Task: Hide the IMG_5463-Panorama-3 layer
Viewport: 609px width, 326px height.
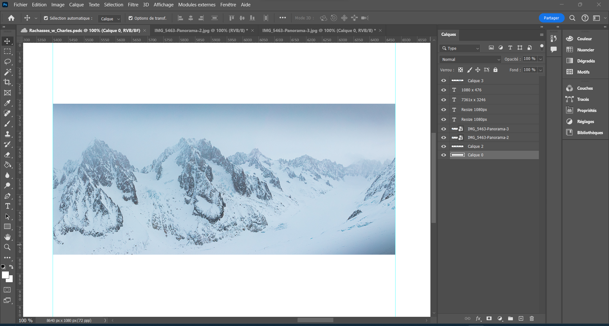Action: click(x=443, y=129)
